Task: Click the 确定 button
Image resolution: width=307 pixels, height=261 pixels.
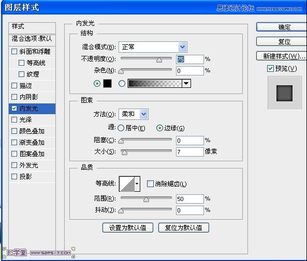Action: (282, 27)
